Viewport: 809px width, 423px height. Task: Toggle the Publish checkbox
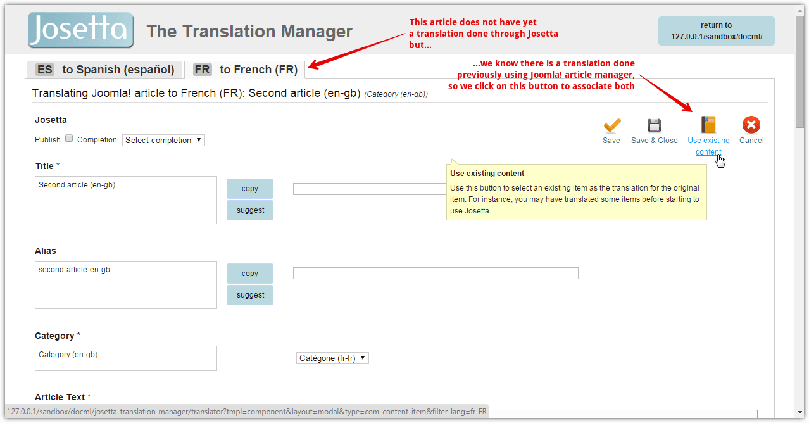point(69,139)
